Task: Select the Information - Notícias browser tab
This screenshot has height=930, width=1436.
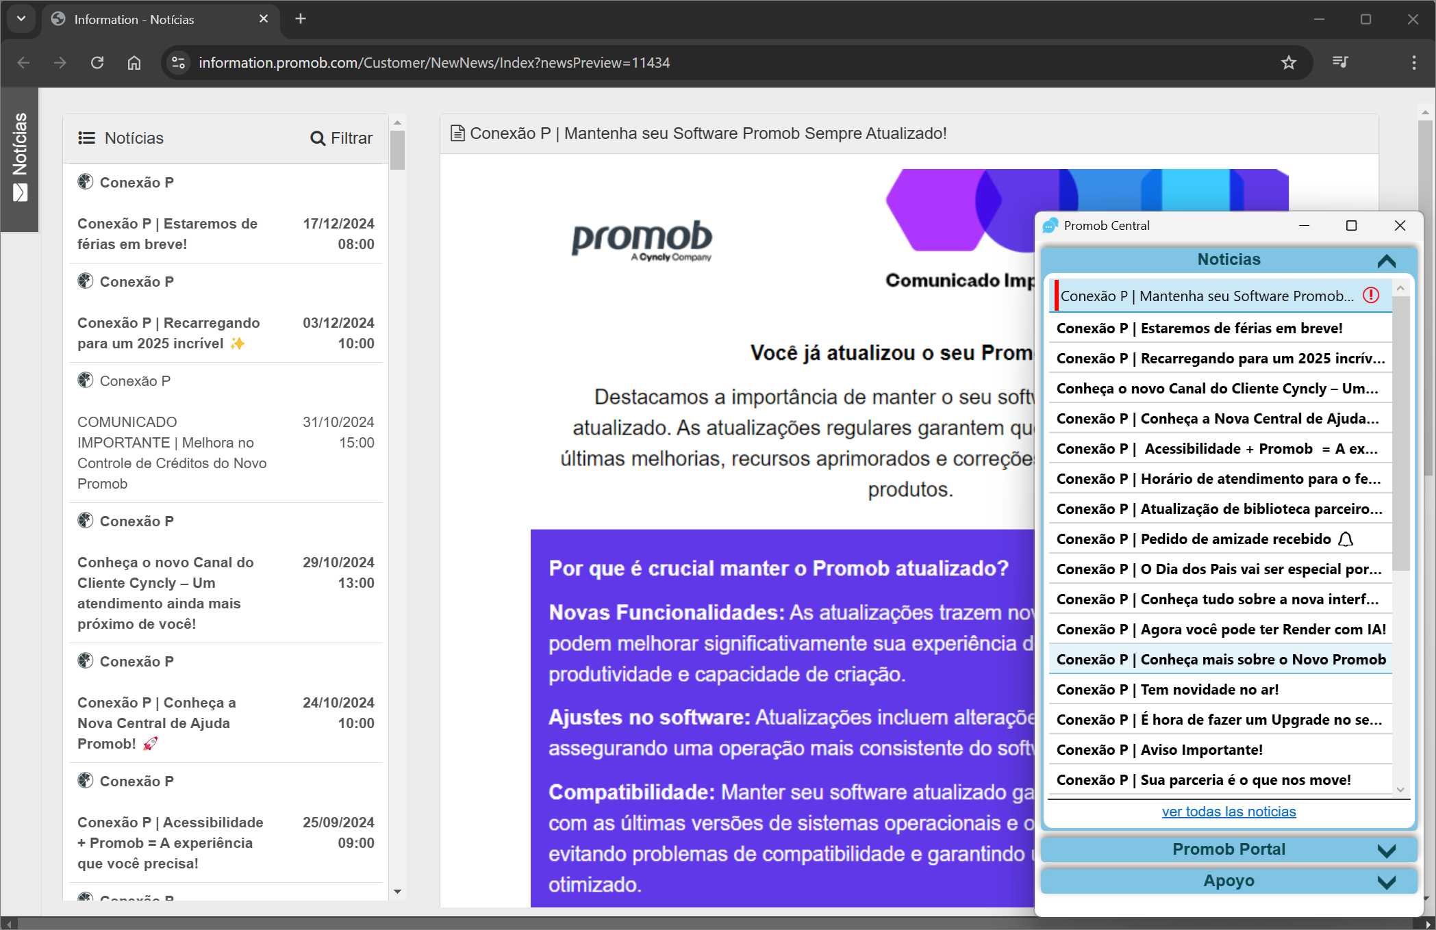Action: [x=160, y=19]
